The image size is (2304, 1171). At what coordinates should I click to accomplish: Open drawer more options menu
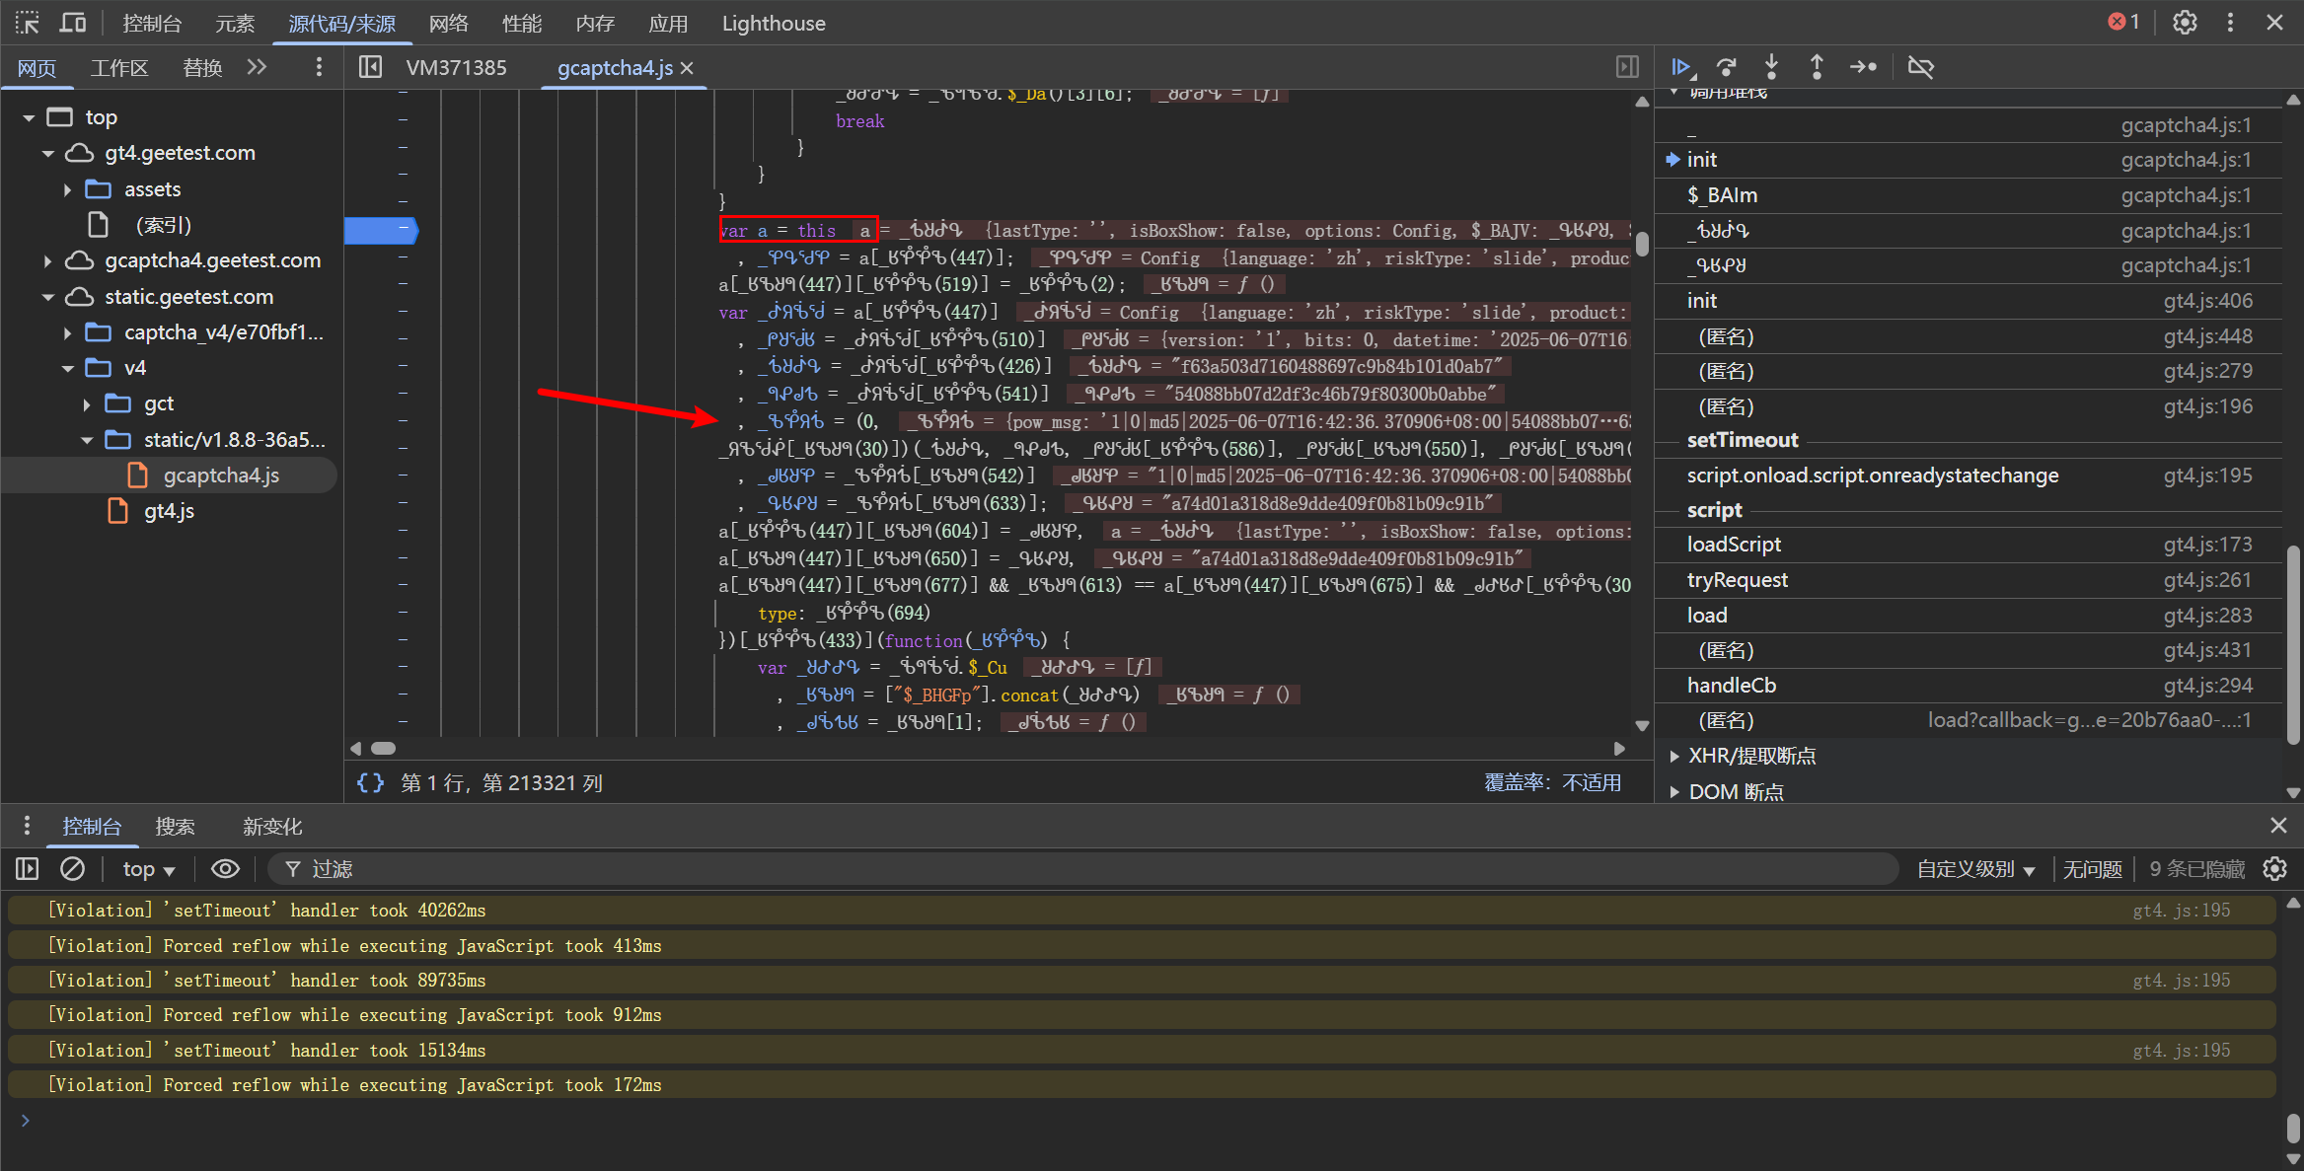(27, 826)
